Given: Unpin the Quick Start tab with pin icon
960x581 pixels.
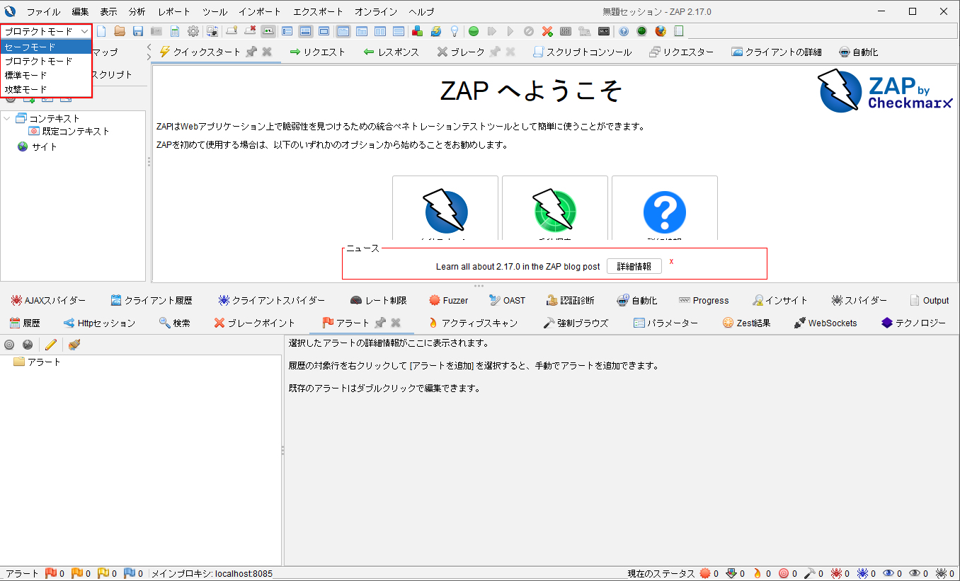Looking at the screenshot, I should click(x=251, y=52).
